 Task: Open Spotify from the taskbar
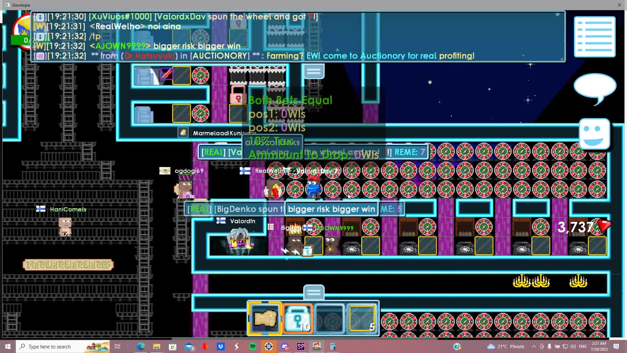(252, 346)
